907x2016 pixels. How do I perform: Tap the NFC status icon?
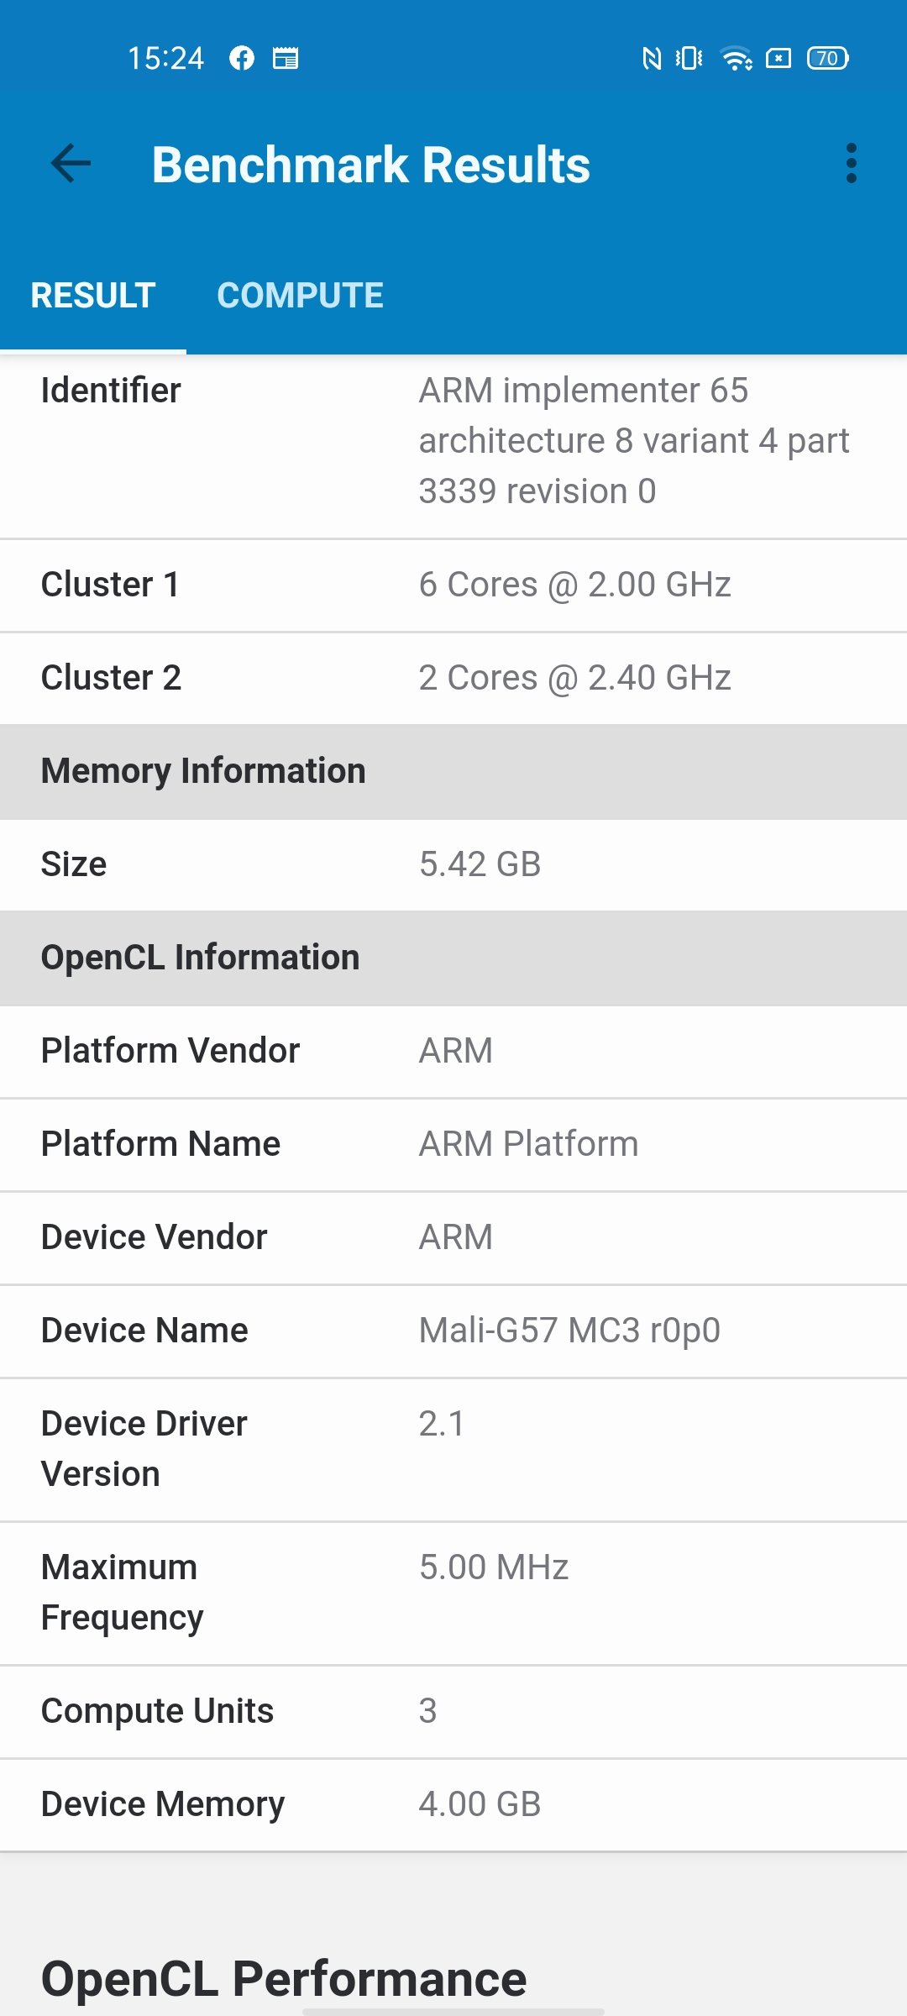(652, 58)
